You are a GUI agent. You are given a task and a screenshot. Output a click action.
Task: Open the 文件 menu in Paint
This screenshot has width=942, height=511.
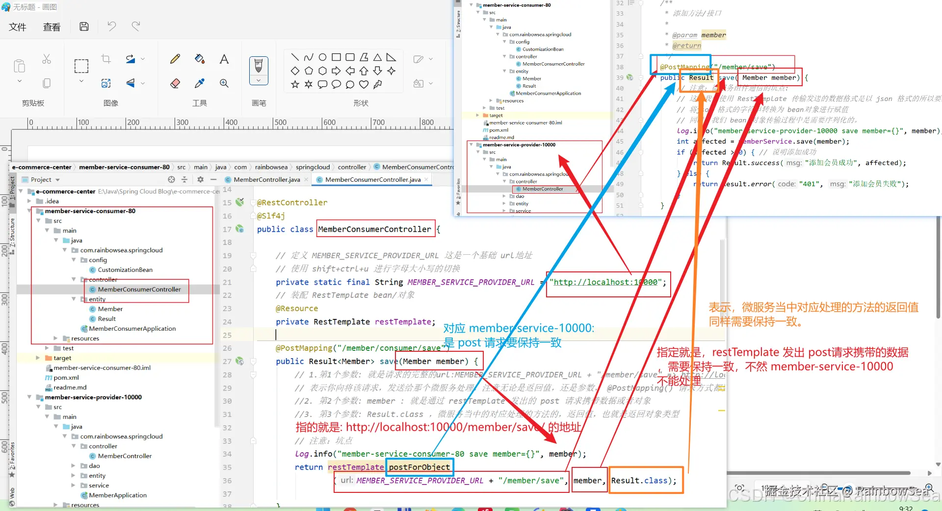point(18,27)
